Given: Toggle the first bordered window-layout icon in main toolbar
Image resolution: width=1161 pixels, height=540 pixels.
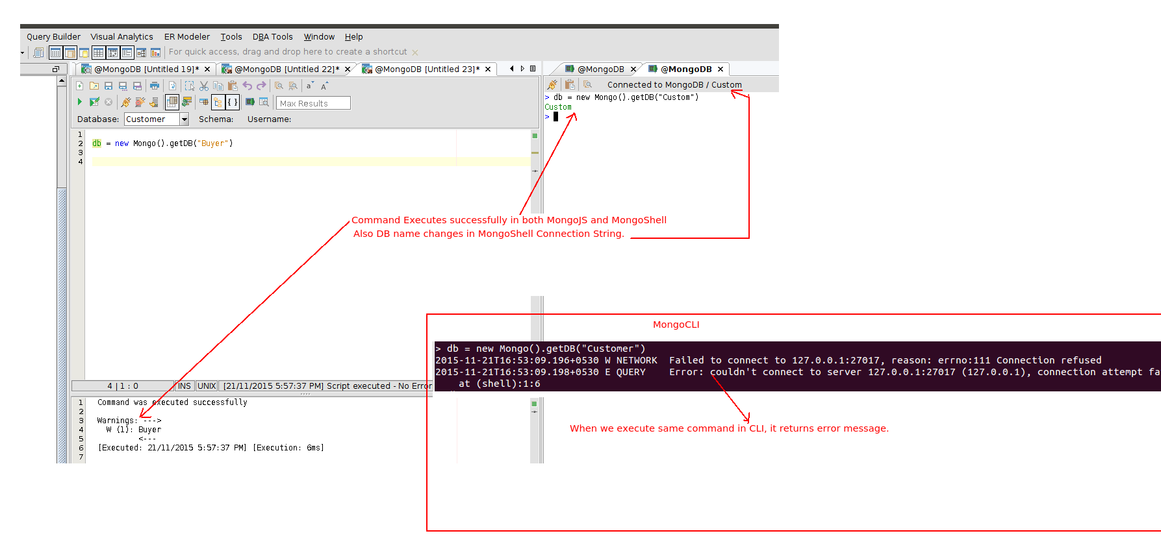Looking at the screenshot, I should (x=55, y=53).
